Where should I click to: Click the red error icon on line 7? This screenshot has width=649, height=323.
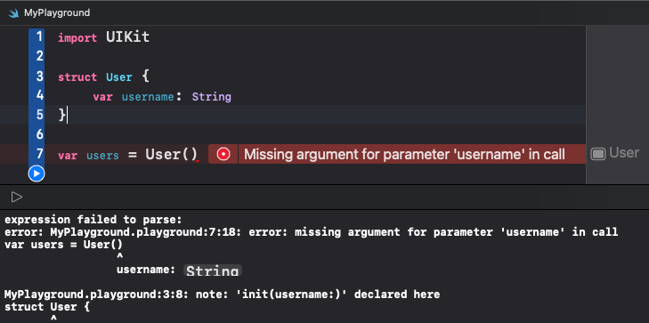coord(223,154)
